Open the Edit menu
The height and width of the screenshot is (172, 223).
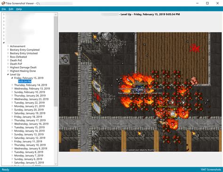pos(11,9)
